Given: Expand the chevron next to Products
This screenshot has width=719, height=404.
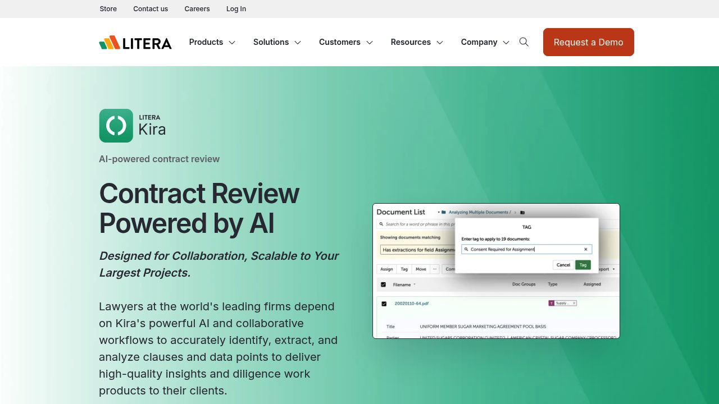Looking at the screenshot, I should [x=232, y=43].
